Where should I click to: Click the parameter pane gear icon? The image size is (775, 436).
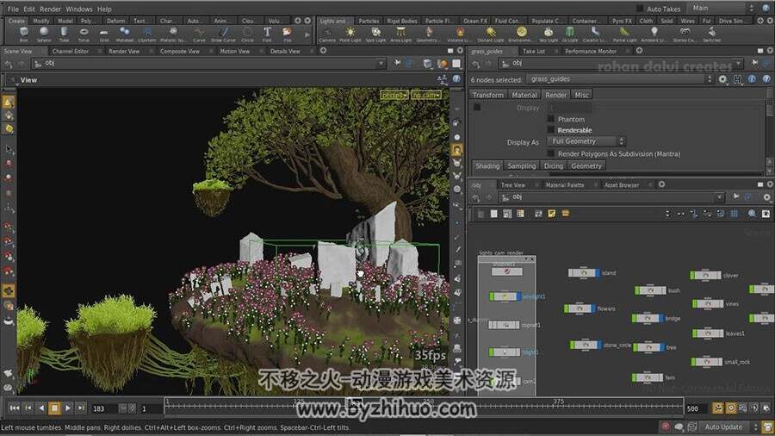pyautogui.click(x=722, y=79)
